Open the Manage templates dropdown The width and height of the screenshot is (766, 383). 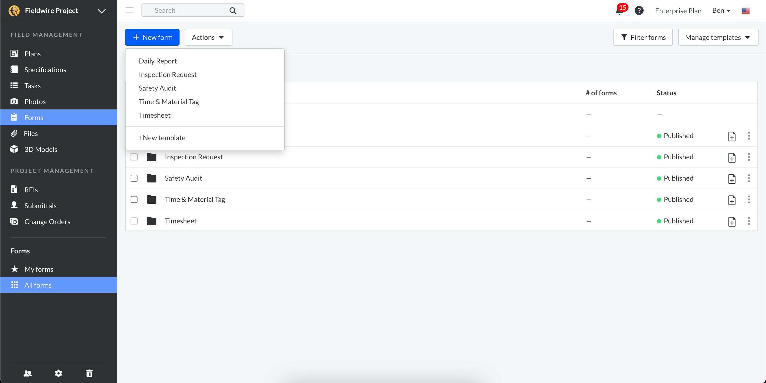pos(718,37)
